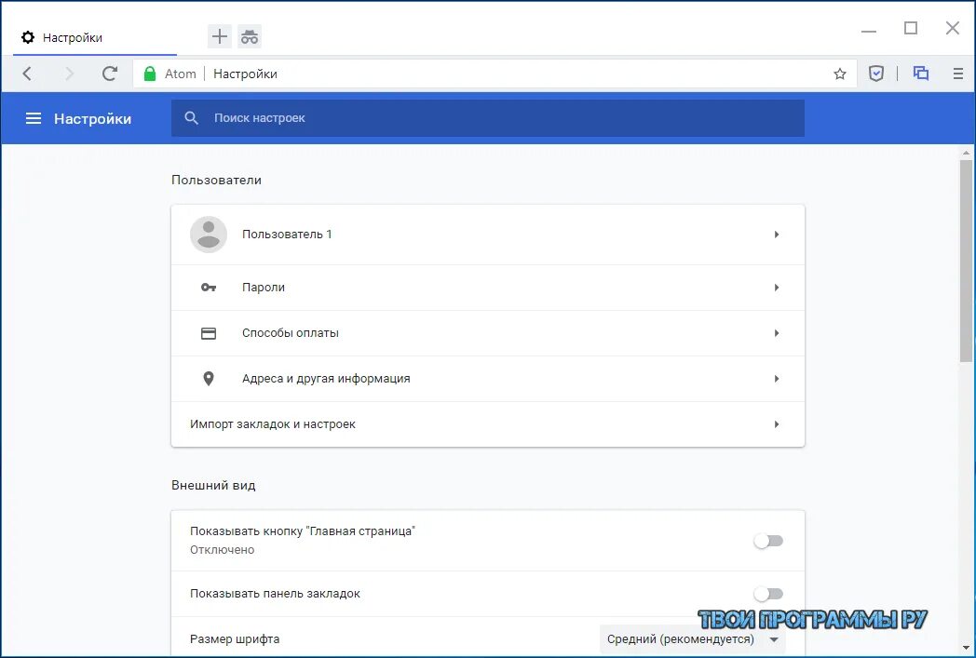Click the forward navigation arrow
The width and height of the screenshot is (976, 658).
69,74
